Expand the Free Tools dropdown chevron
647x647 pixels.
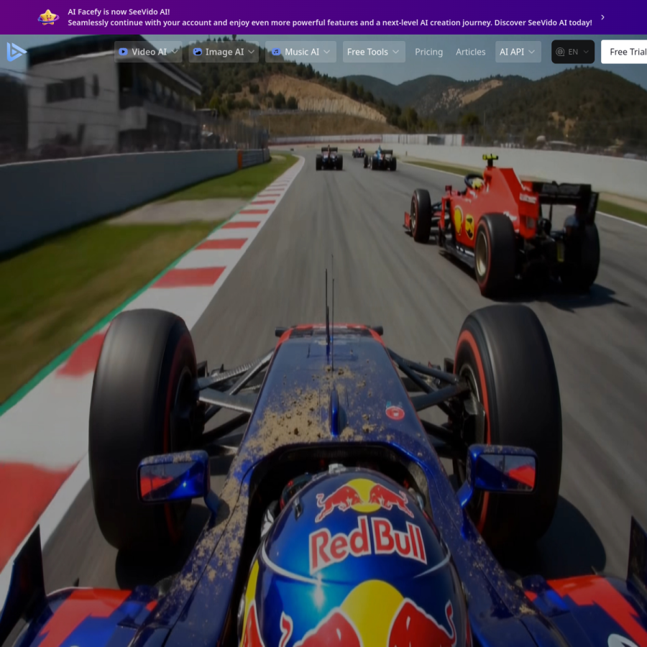[x=395, y=52]
